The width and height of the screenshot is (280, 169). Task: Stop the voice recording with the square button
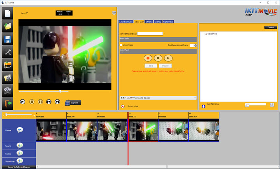click(158, 58)
